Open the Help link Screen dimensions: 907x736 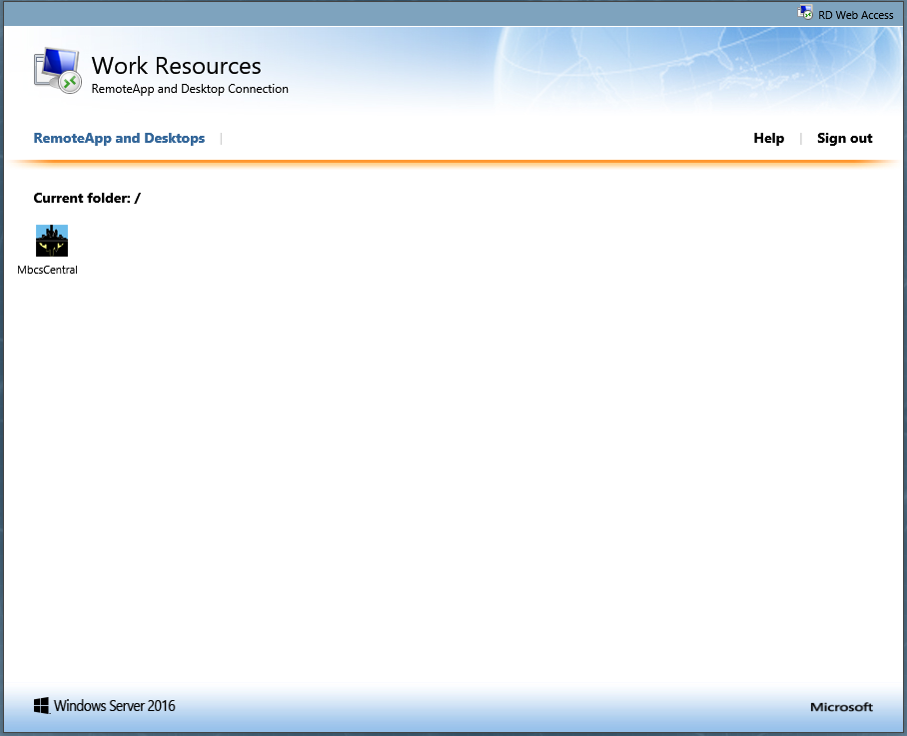click(769, 138)
